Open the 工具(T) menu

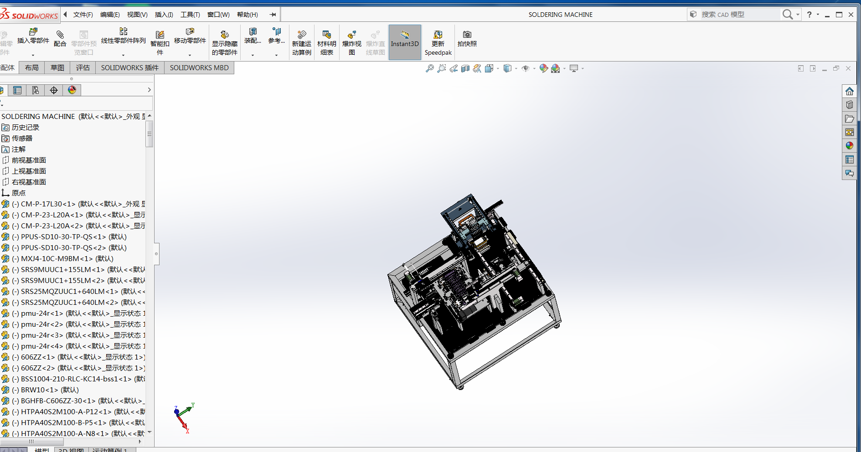point(190,15)
